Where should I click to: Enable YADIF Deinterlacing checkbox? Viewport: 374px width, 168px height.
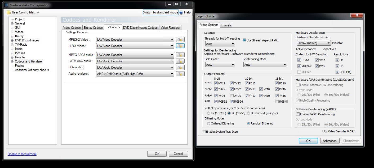298,114
